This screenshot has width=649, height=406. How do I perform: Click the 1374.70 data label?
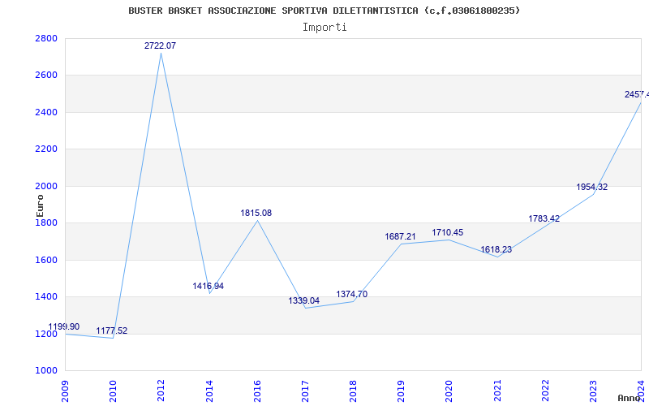click(x=351, y=295)
